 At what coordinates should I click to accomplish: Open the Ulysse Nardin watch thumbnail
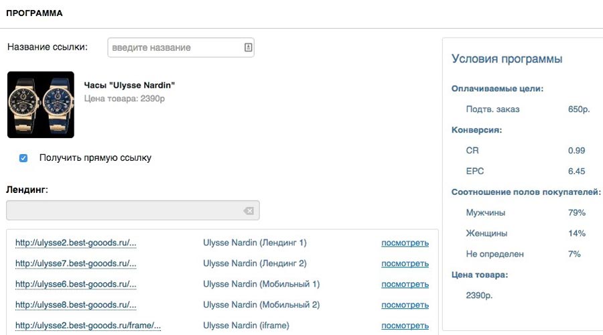point(41,105)
